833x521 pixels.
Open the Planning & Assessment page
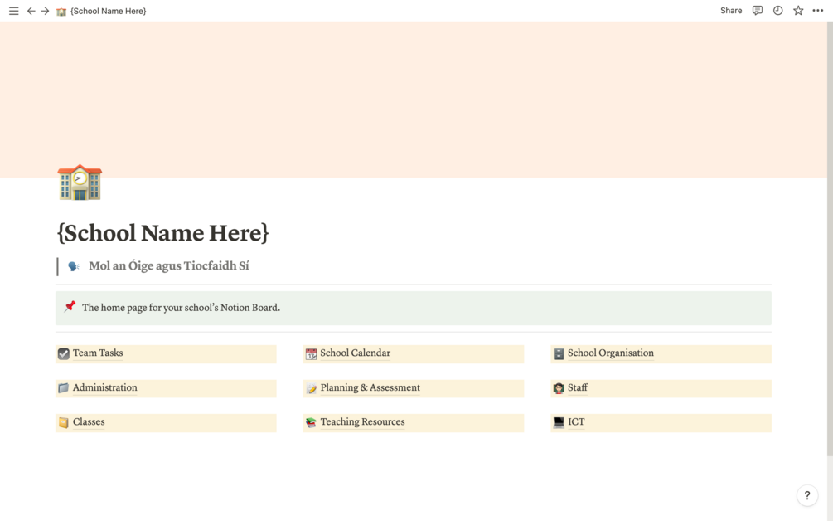coord(370,387)
